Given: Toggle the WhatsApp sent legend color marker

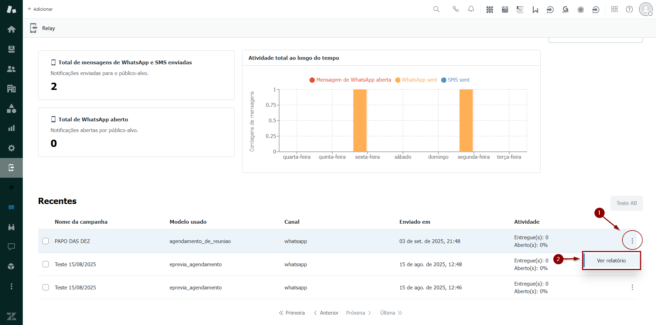Looking at the screenshot, I should pos(398,80).
